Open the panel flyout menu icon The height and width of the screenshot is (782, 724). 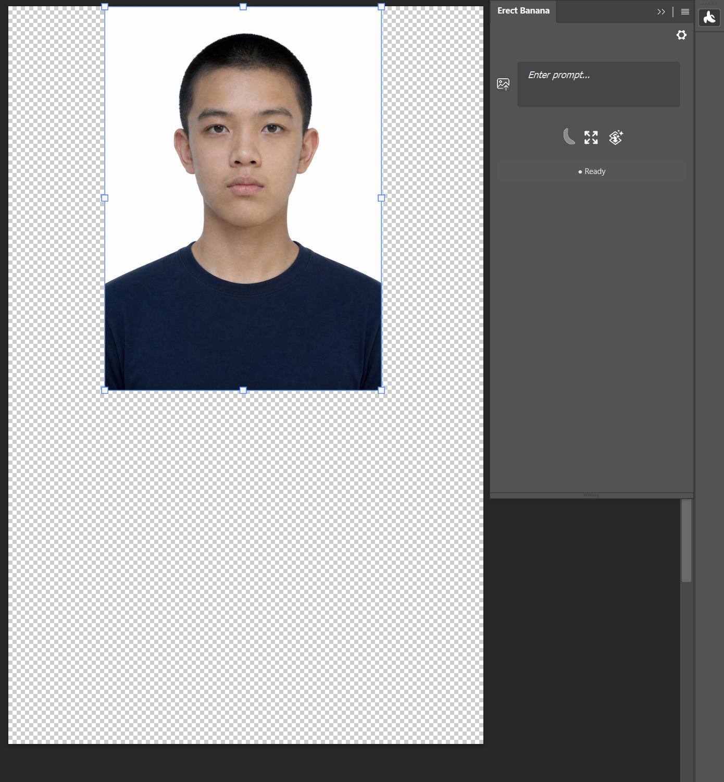[685, 11]
